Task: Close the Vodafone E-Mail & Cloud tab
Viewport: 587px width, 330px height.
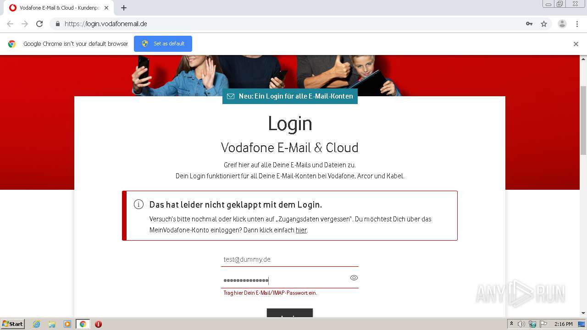Action: pyautogui.click(x=106, y=8)
